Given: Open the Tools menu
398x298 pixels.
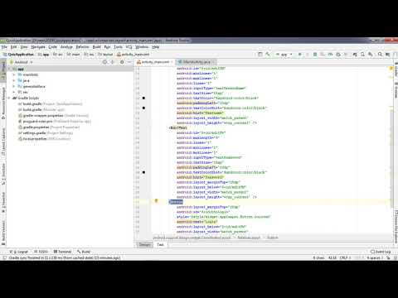Looking at the screenshot, I should tap(118, 47).
